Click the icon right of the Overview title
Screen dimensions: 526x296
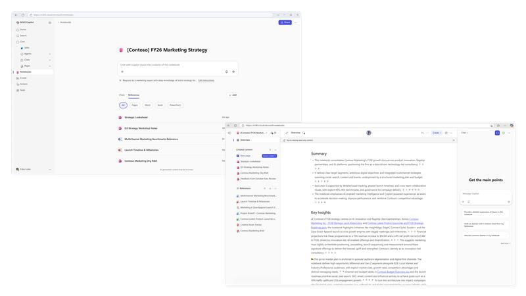(304, 133)
